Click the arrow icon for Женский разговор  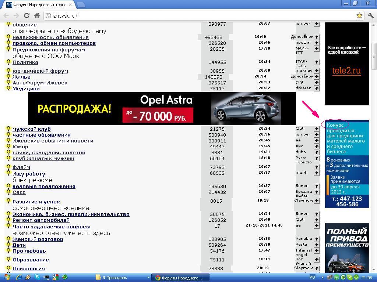(317, 239)
